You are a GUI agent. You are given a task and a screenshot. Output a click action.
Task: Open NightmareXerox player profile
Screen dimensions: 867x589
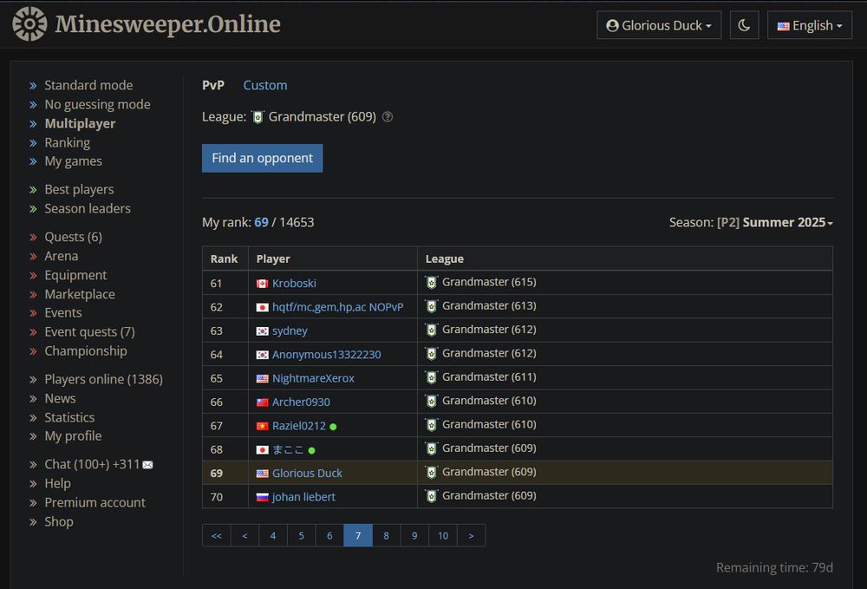(x=313, y=378)
